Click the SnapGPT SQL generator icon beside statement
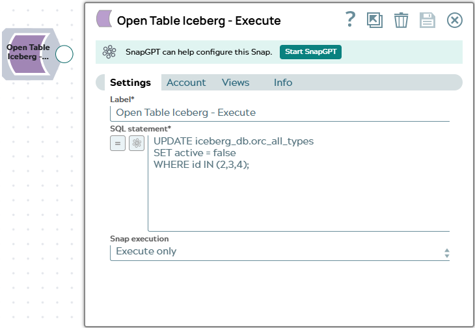Viewport: 475px width, 328px height. coord(137,143)
